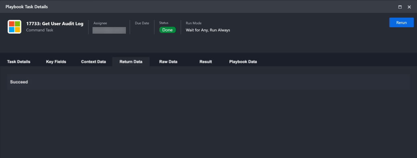
Task: Go to the Result tab
Action: coord(206,62)
